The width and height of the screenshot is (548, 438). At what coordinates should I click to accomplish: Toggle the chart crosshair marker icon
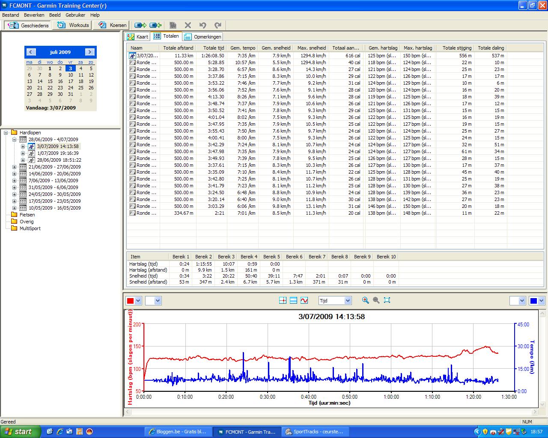[283, 301]
